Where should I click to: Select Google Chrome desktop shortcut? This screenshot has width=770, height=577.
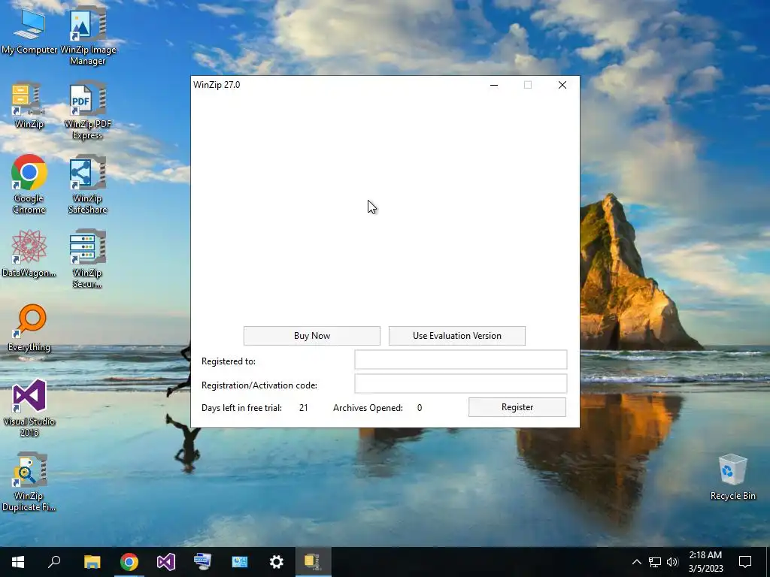click(29, 184)
